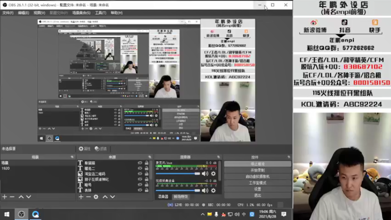The height and width of the screenshot is (220, 391).
Task: Adjust the 麦克风/Aux volume slider
Action: 178,174
